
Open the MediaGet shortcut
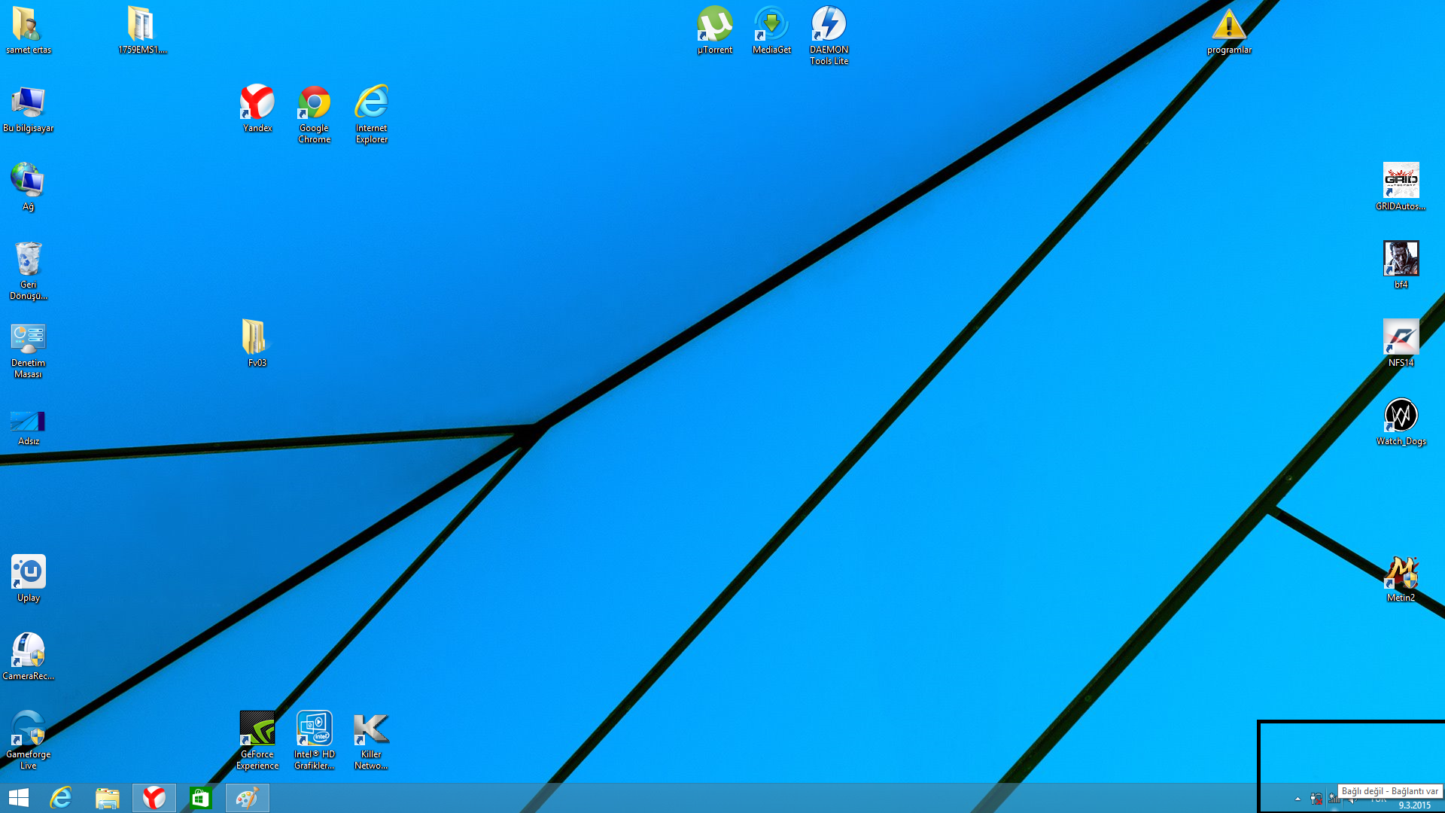(771, 30)
